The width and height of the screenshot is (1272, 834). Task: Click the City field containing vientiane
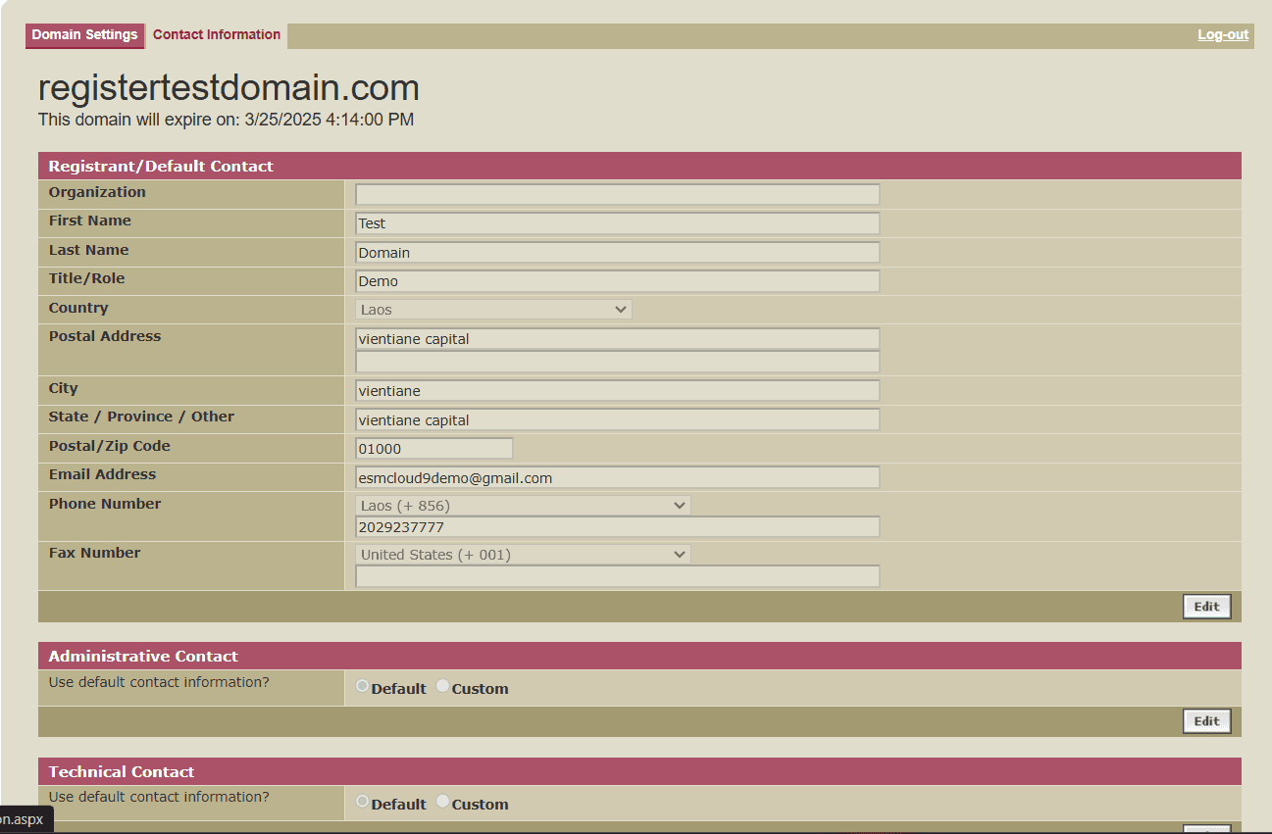tap(617, 391)
